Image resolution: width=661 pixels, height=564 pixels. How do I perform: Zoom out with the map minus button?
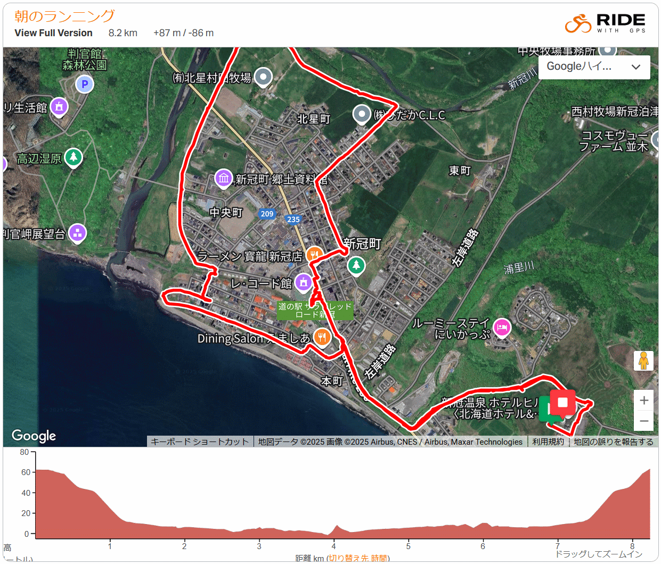pos(643,421)
